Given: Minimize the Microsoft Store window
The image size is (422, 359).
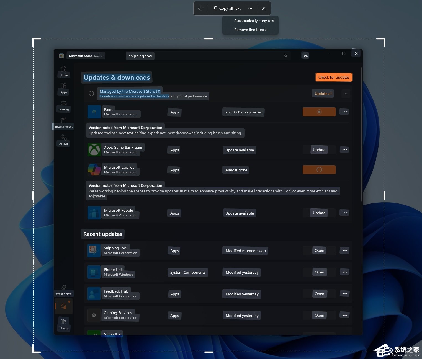Looking at the screenshot, I should 331,53.
